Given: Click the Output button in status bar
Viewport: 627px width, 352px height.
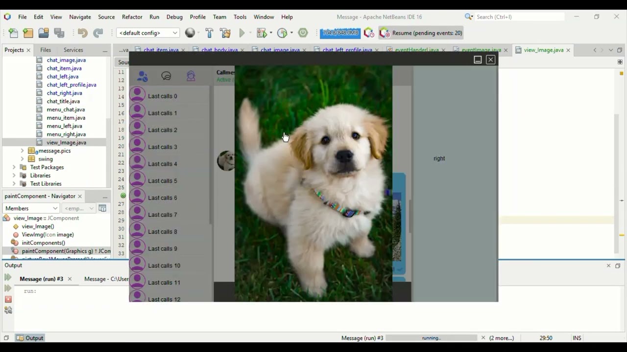Looking at the screenshot, I should pyautogui.click(x=29, y=338).
